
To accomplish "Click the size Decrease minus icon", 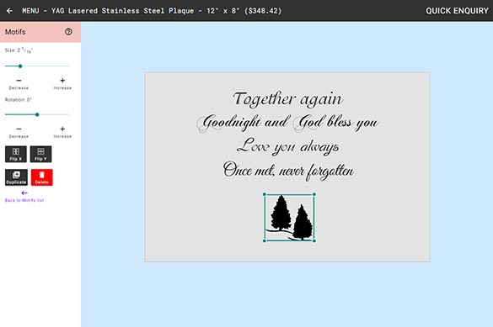I will click(x=19, y=81).
